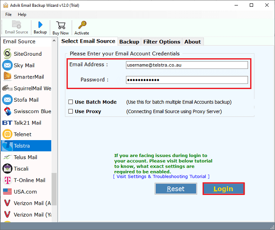Viewport: 275px width, 230px height.
Task: Click the Advik app icon in title bar
Action: [x=5, y=5]
